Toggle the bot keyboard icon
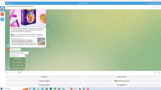 pos(156,73)
